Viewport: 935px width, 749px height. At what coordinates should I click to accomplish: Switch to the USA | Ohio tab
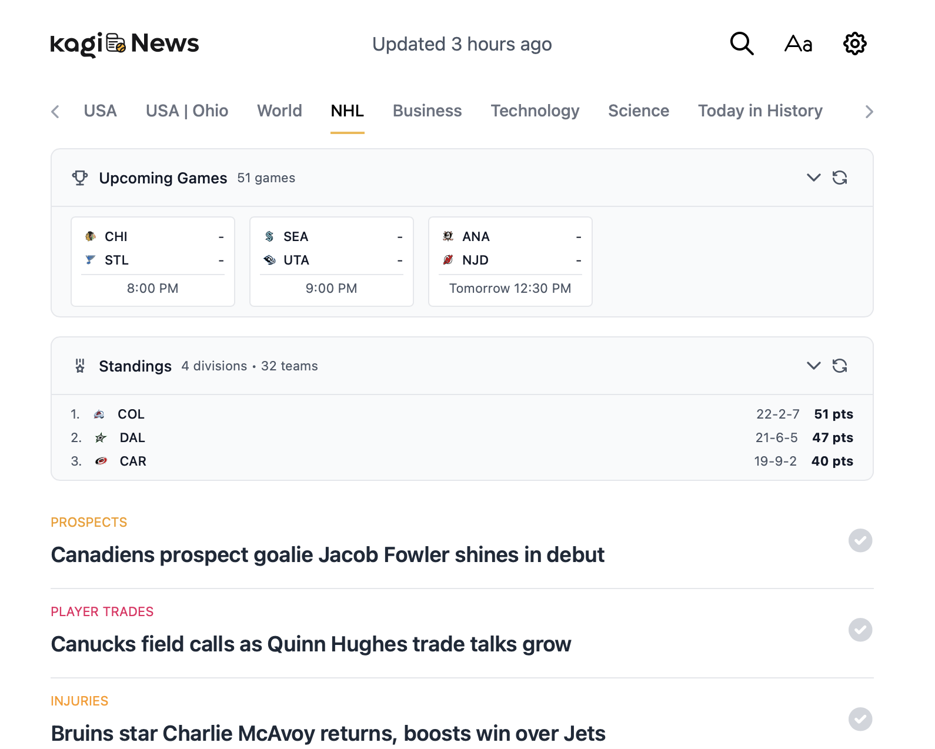point(187,111)
